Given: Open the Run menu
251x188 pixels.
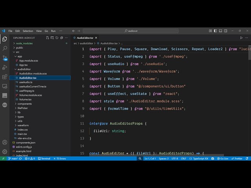Looking at the screenshot, I should [53, 31].
